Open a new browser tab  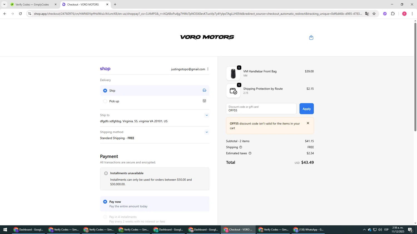[115, 4]
